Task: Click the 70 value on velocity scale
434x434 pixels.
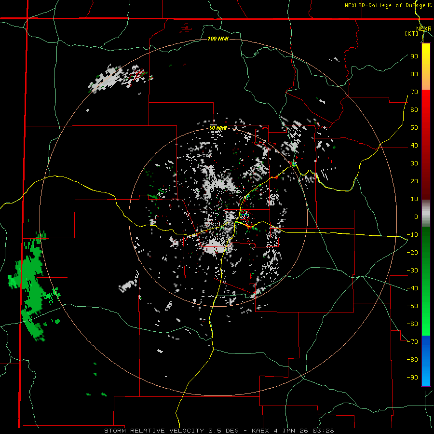Action: [414, 92]
